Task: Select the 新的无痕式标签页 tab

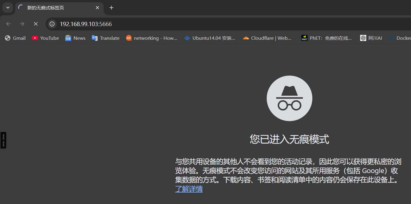Action: [59, 8]
